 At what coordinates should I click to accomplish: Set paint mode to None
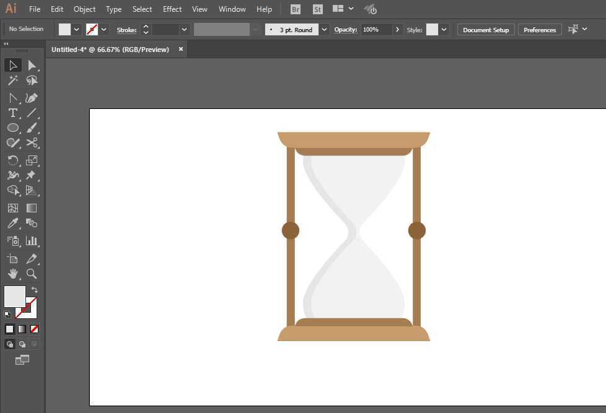click(x=35, y=329)
